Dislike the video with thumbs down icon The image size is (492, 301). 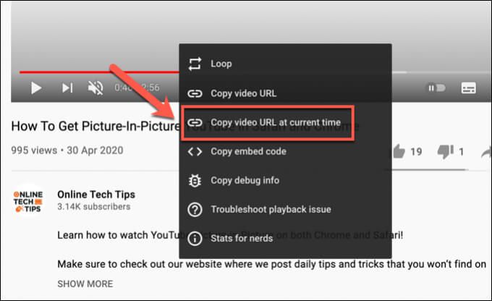(x=446, y=151)
